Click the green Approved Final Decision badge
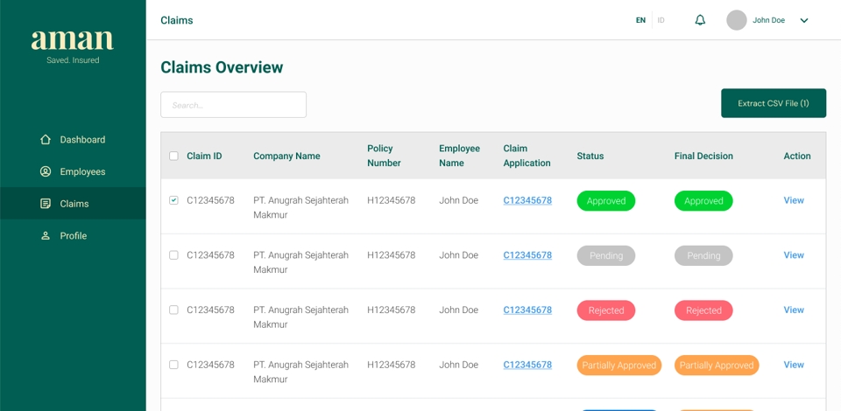841x411 pixels. (x=703, y=201)
